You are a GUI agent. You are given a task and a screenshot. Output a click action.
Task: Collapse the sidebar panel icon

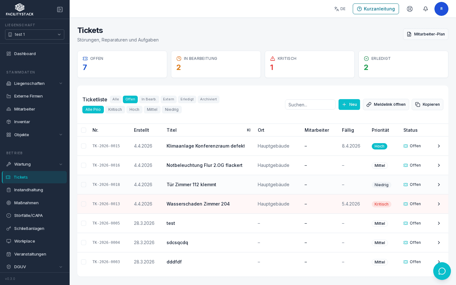point(60,9)
